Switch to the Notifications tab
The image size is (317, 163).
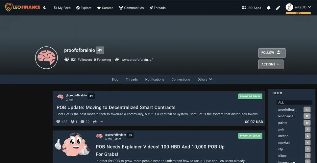pos(155,80)
